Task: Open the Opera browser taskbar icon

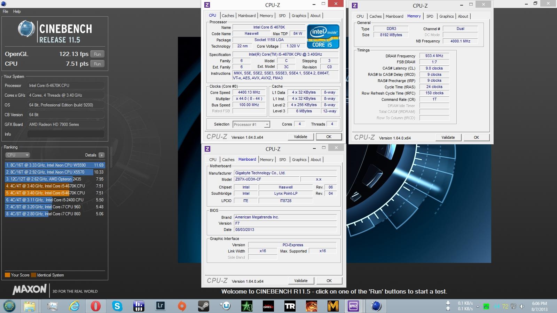Action: point(96,306)
